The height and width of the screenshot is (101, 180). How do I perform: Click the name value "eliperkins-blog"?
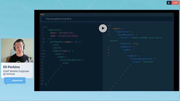coord(68,36)
